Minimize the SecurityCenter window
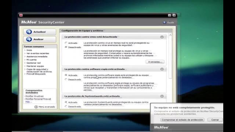The height and width of the screenshot is (132, 235). [170, 15]
